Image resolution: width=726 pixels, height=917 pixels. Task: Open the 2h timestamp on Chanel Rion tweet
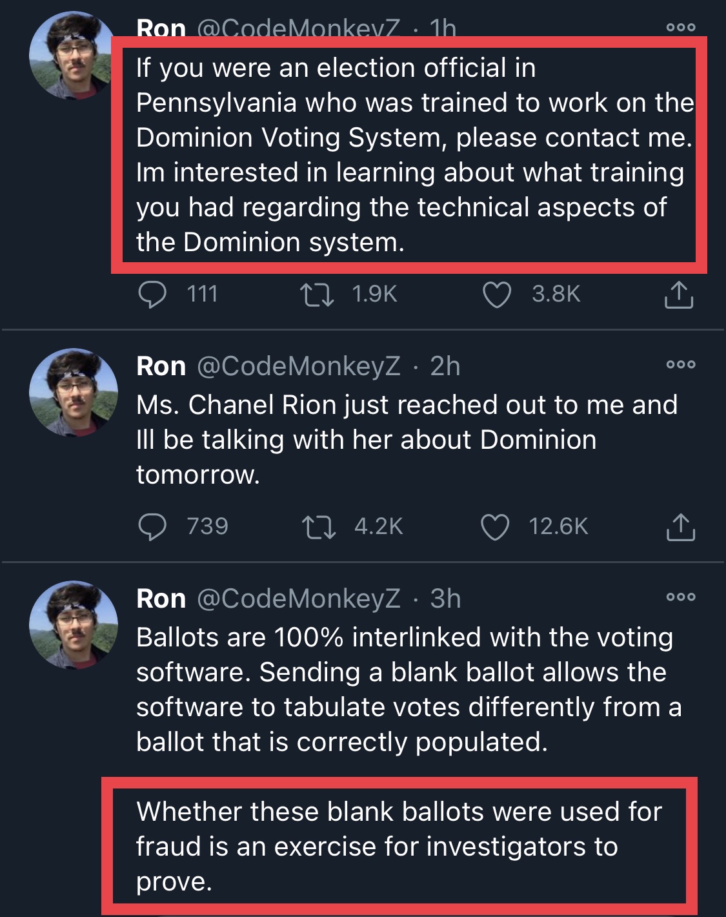pyautogui.click(x=445, y=366)
